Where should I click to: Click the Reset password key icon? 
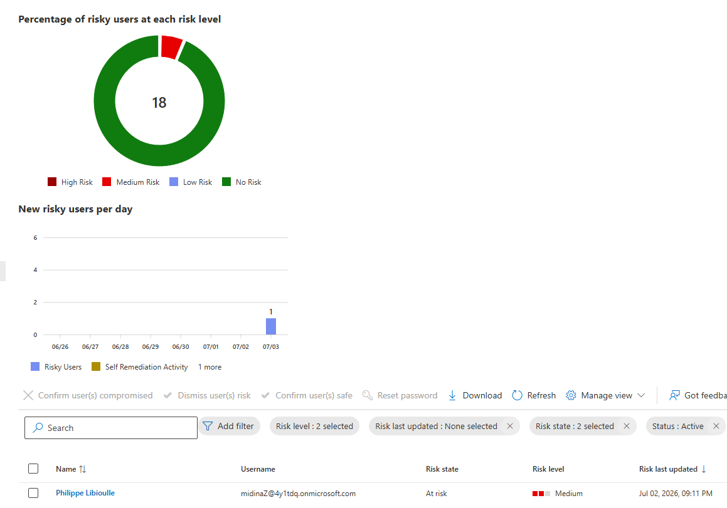tap(367, 395)
